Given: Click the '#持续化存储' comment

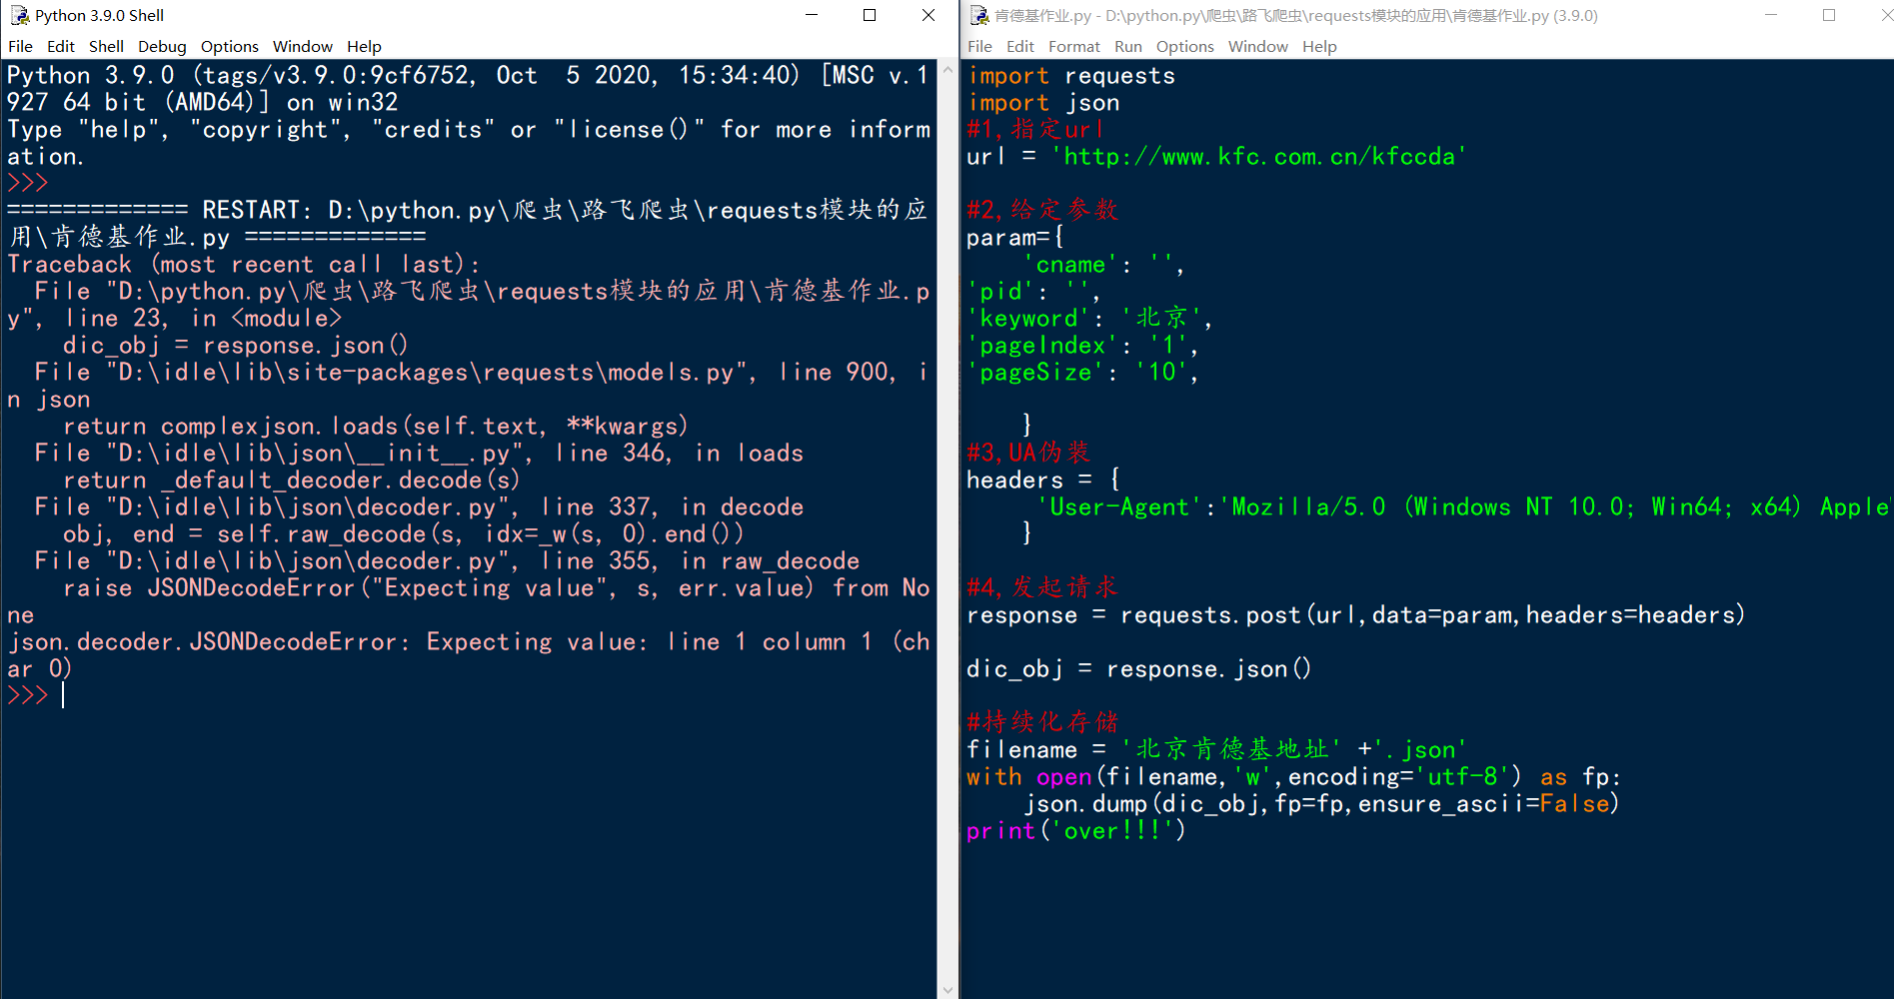Looking at the screenshot, I should click(x=1042, y=723).
